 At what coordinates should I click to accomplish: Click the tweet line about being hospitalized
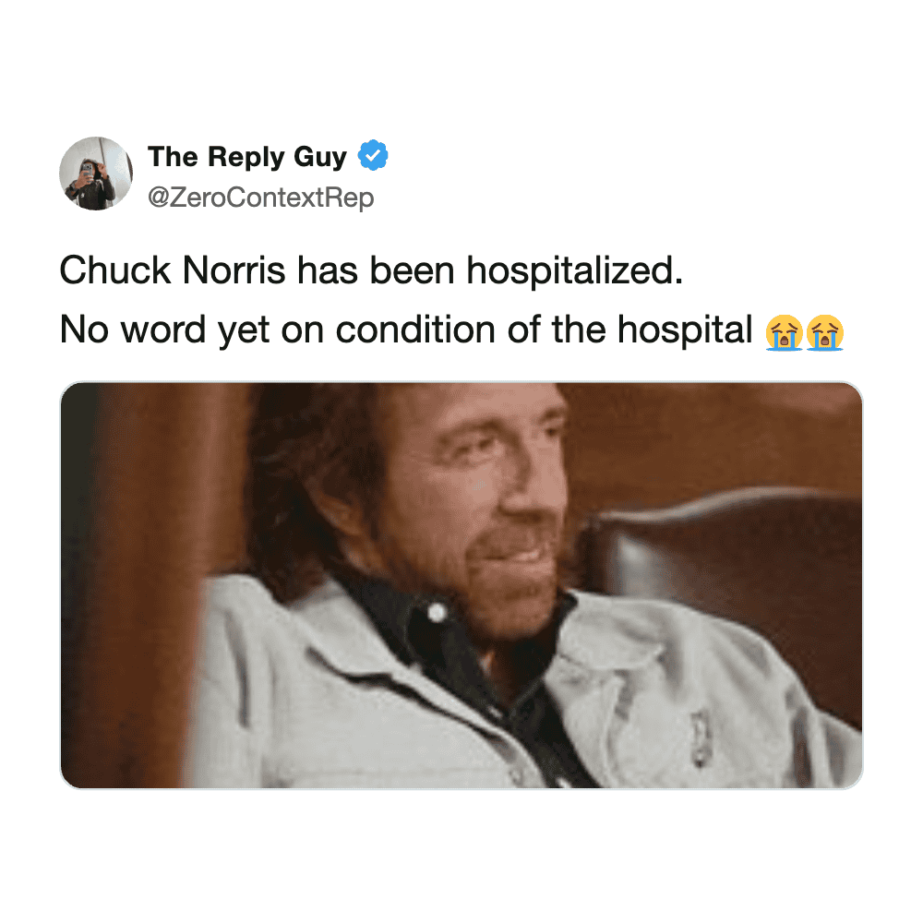[371, 270]
